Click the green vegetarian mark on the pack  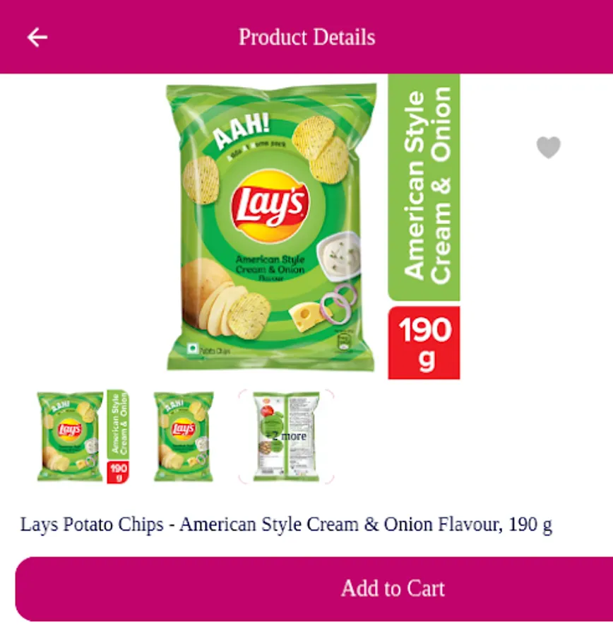point(192,348)
